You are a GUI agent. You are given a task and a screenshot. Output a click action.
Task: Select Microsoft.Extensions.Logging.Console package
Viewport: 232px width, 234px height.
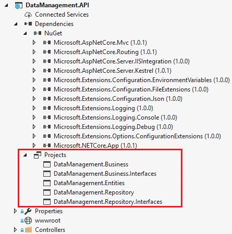115,118
